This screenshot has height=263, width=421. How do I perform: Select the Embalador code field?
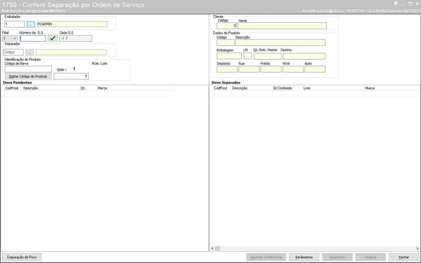(15, 24)
